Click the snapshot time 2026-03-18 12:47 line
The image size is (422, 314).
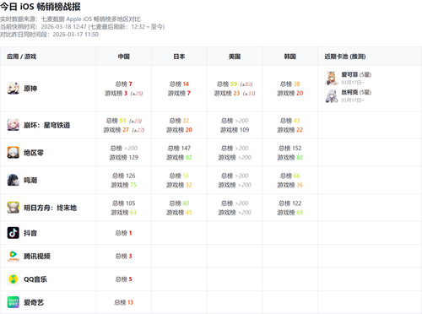82,27
